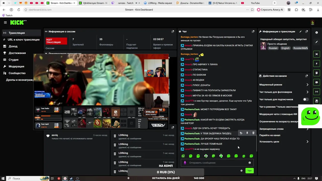
Task: Reply to the hovered PochemuTaak message
Action: (241, 133)
